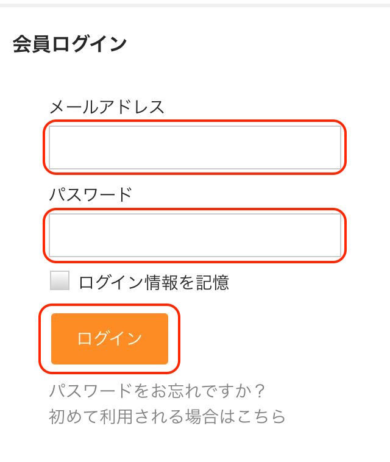390x462 pixels.
Task: Open the first-time user registration link
Action: pyautogui.click(x=167, y=417)
